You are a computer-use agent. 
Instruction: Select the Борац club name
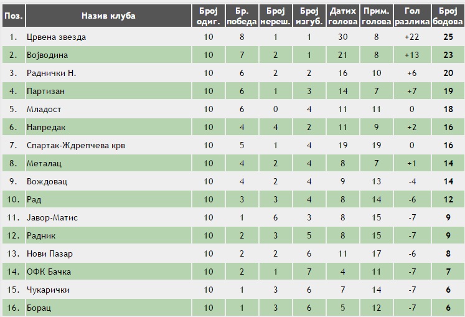[x=39, y=308]
